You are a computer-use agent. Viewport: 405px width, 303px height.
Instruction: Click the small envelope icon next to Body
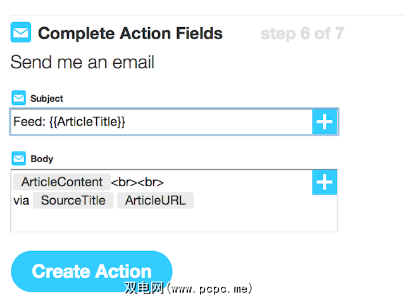coord(18,159)
